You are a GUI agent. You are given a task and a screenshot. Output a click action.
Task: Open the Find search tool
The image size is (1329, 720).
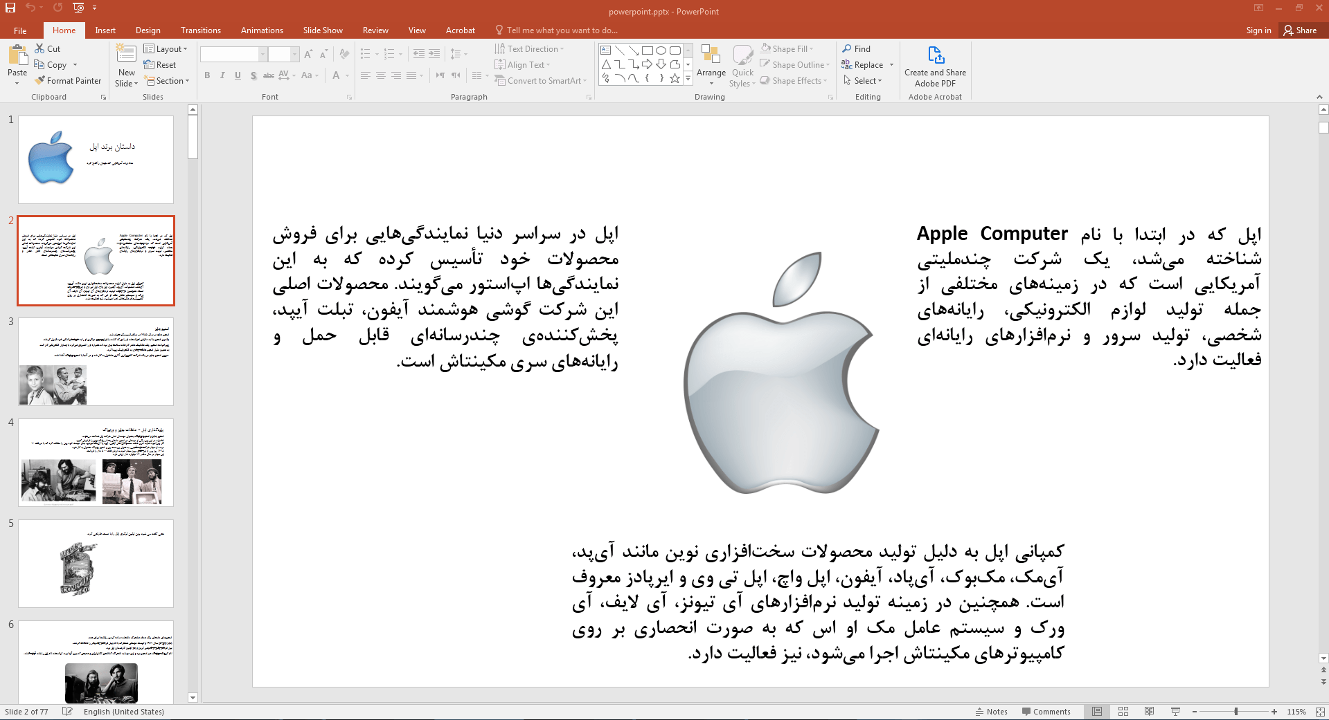[x=856, y=48]
